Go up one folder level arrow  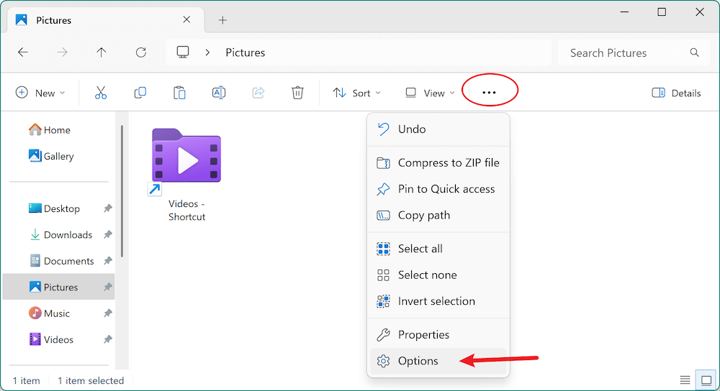pyautogui.click(x=101, y=52)
